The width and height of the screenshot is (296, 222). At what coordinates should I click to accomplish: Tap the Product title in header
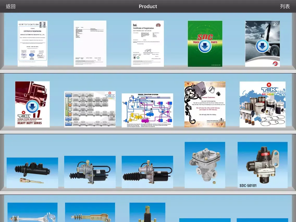[x=148, y=7]
